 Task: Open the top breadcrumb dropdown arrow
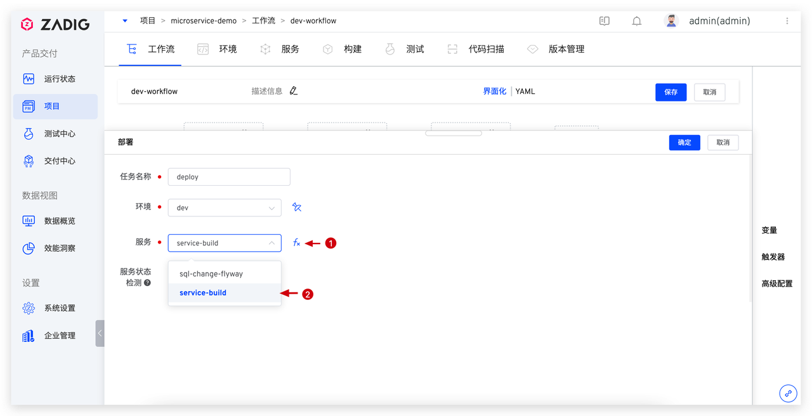point(125,21)
